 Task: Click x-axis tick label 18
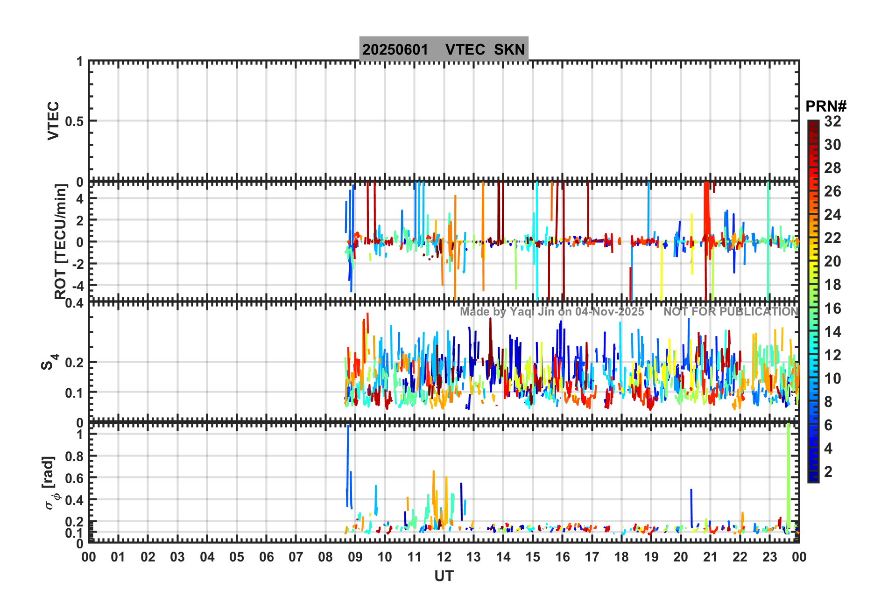click(x=621, y=557)
